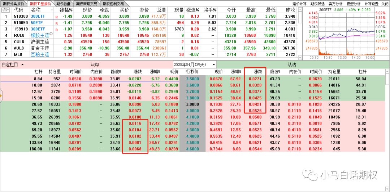390x192 pixels.
Task: Click quote list scrollbar up arrow
Action: pos(300,9)
